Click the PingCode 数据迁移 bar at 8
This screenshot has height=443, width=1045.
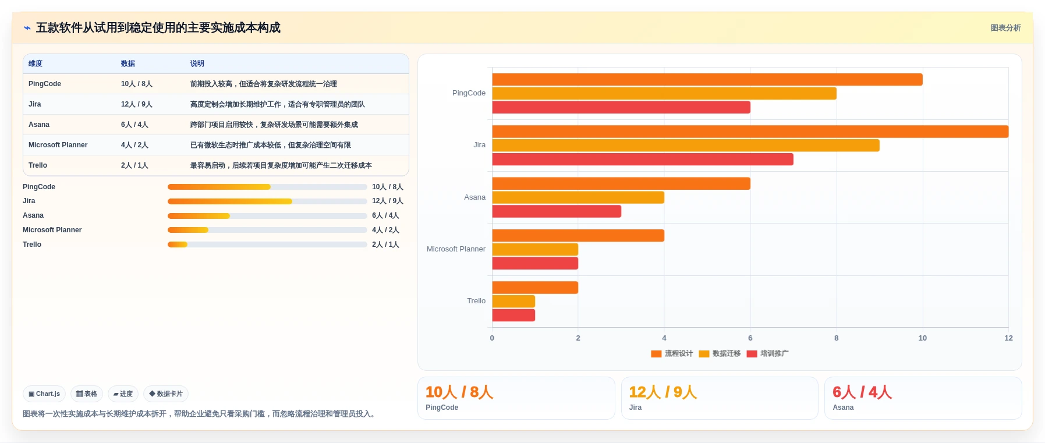pyautogui.click(x=664, y=94)
